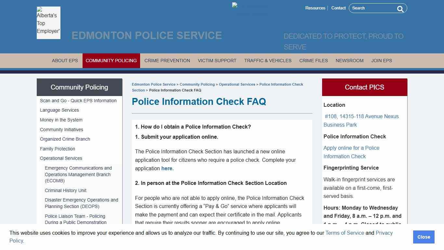Click the Resources link
Screen dimensions: 444x250
point(315,8)
